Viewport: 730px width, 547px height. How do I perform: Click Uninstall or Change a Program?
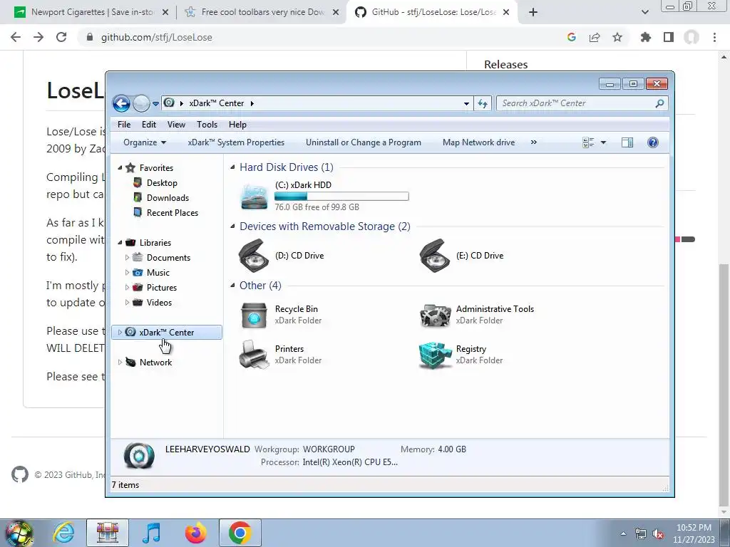coord(363,142)
